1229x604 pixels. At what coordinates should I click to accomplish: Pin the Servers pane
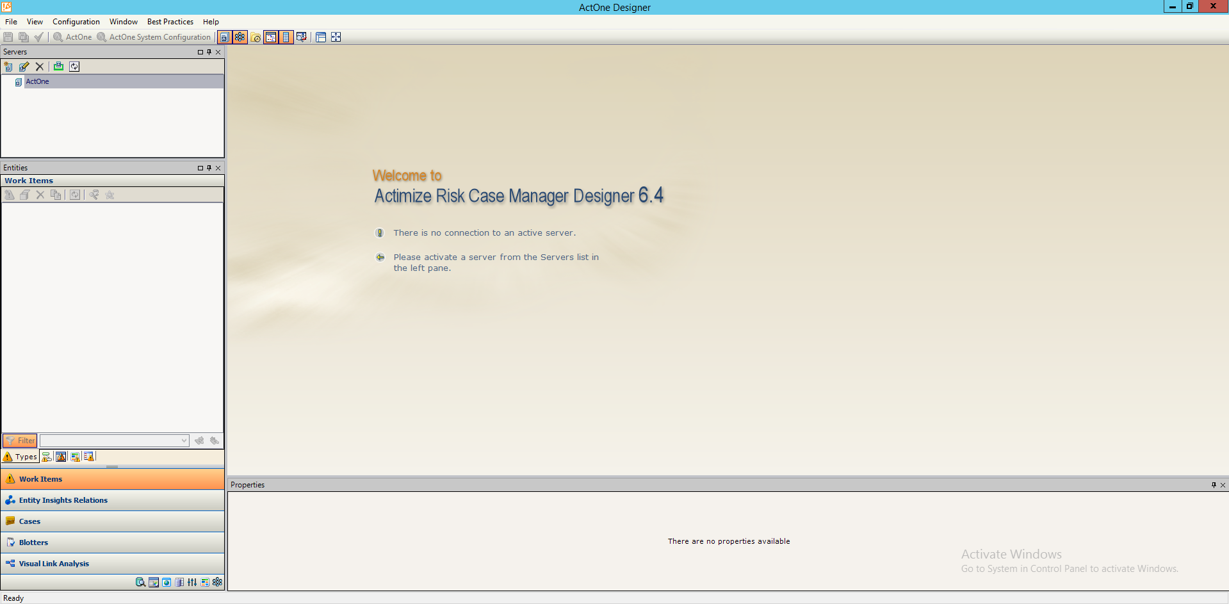209,53
